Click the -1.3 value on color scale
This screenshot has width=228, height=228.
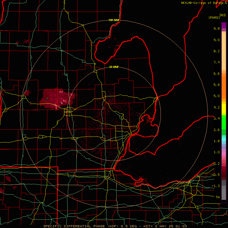[216, 186]
